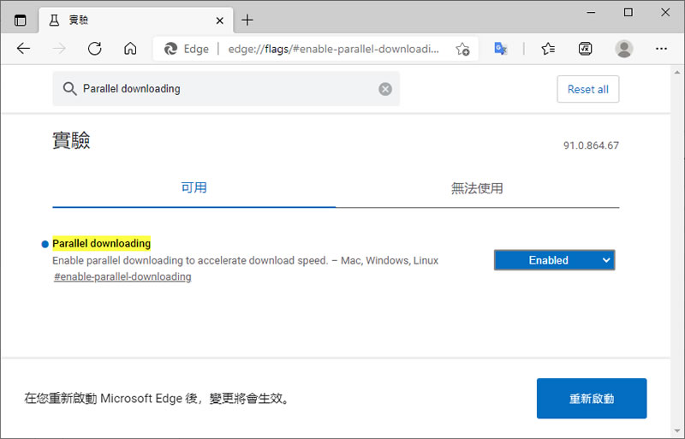Viewport: 685px width, 439px height.
Task: Switch to the 無法使用 tab
Action: click(477, 188)
